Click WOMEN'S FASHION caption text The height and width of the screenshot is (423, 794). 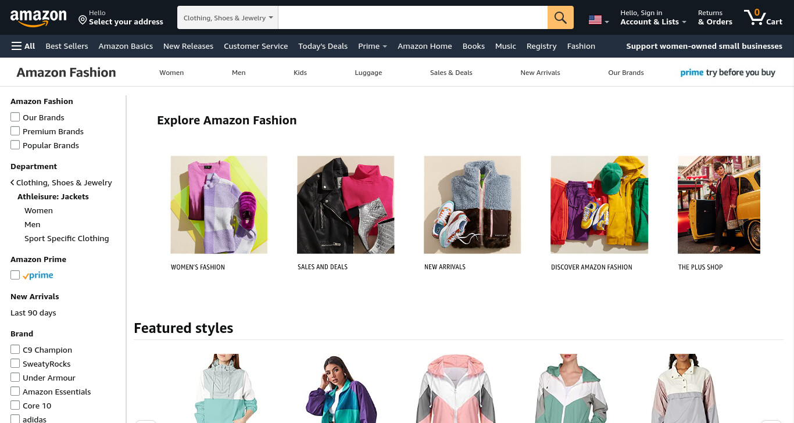(x=198, y=267)
